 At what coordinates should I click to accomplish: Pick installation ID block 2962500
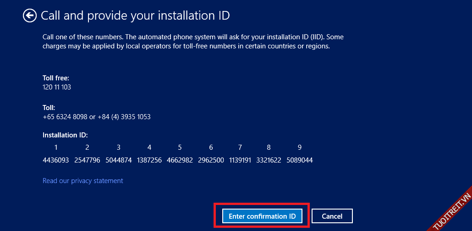click(211, 160)
